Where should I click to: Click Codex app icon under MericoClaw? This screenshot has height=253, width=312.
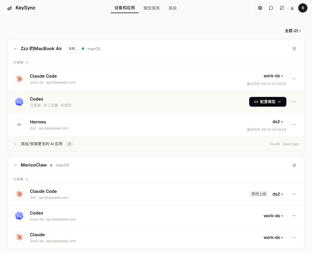pyautogui.click(x=19, y=216)
